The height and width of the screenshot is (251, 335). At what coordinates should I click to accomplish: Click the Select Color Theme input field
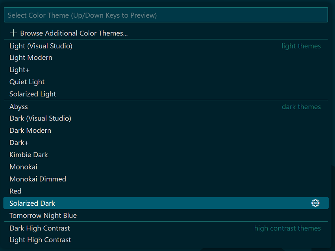pyautogui.click(x=165, y=15)
